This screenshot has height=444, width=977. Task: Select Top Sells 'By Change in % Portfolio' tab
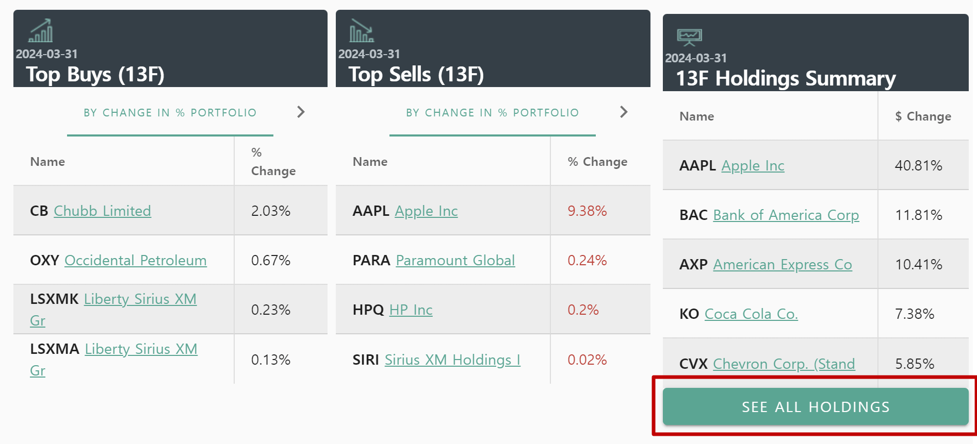click(492, 113)
